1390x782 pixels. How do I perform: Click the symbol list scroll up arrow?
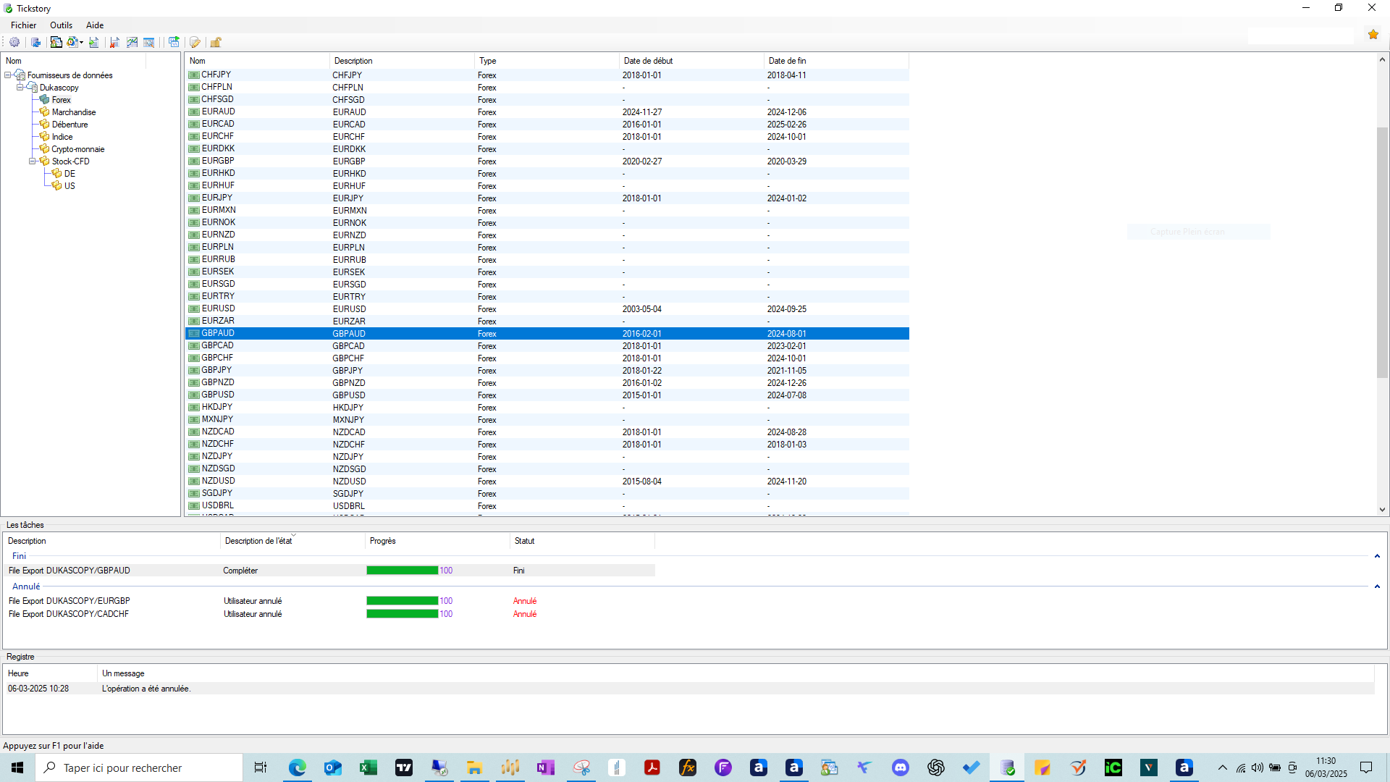click(1382, 60)
